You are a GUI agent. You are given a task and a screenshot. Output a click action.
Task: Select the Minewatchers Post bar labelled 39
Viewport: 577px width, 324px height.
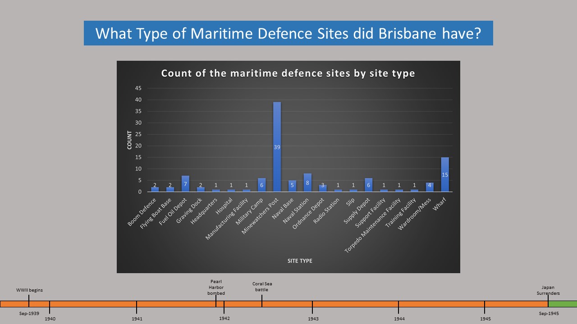coord(277,147)
